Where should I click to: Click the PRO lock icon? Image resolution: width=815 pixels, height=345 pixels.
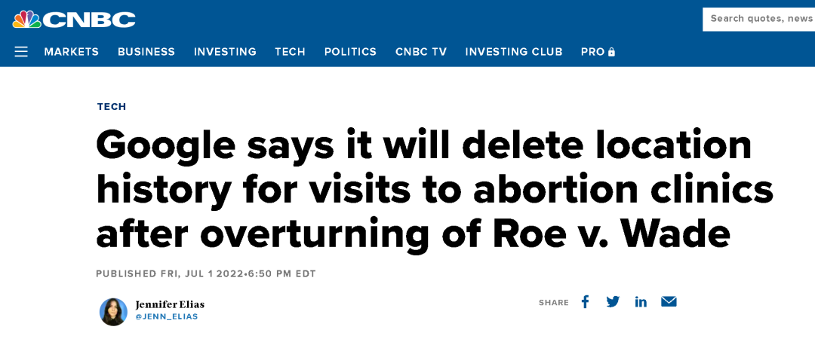612,52
